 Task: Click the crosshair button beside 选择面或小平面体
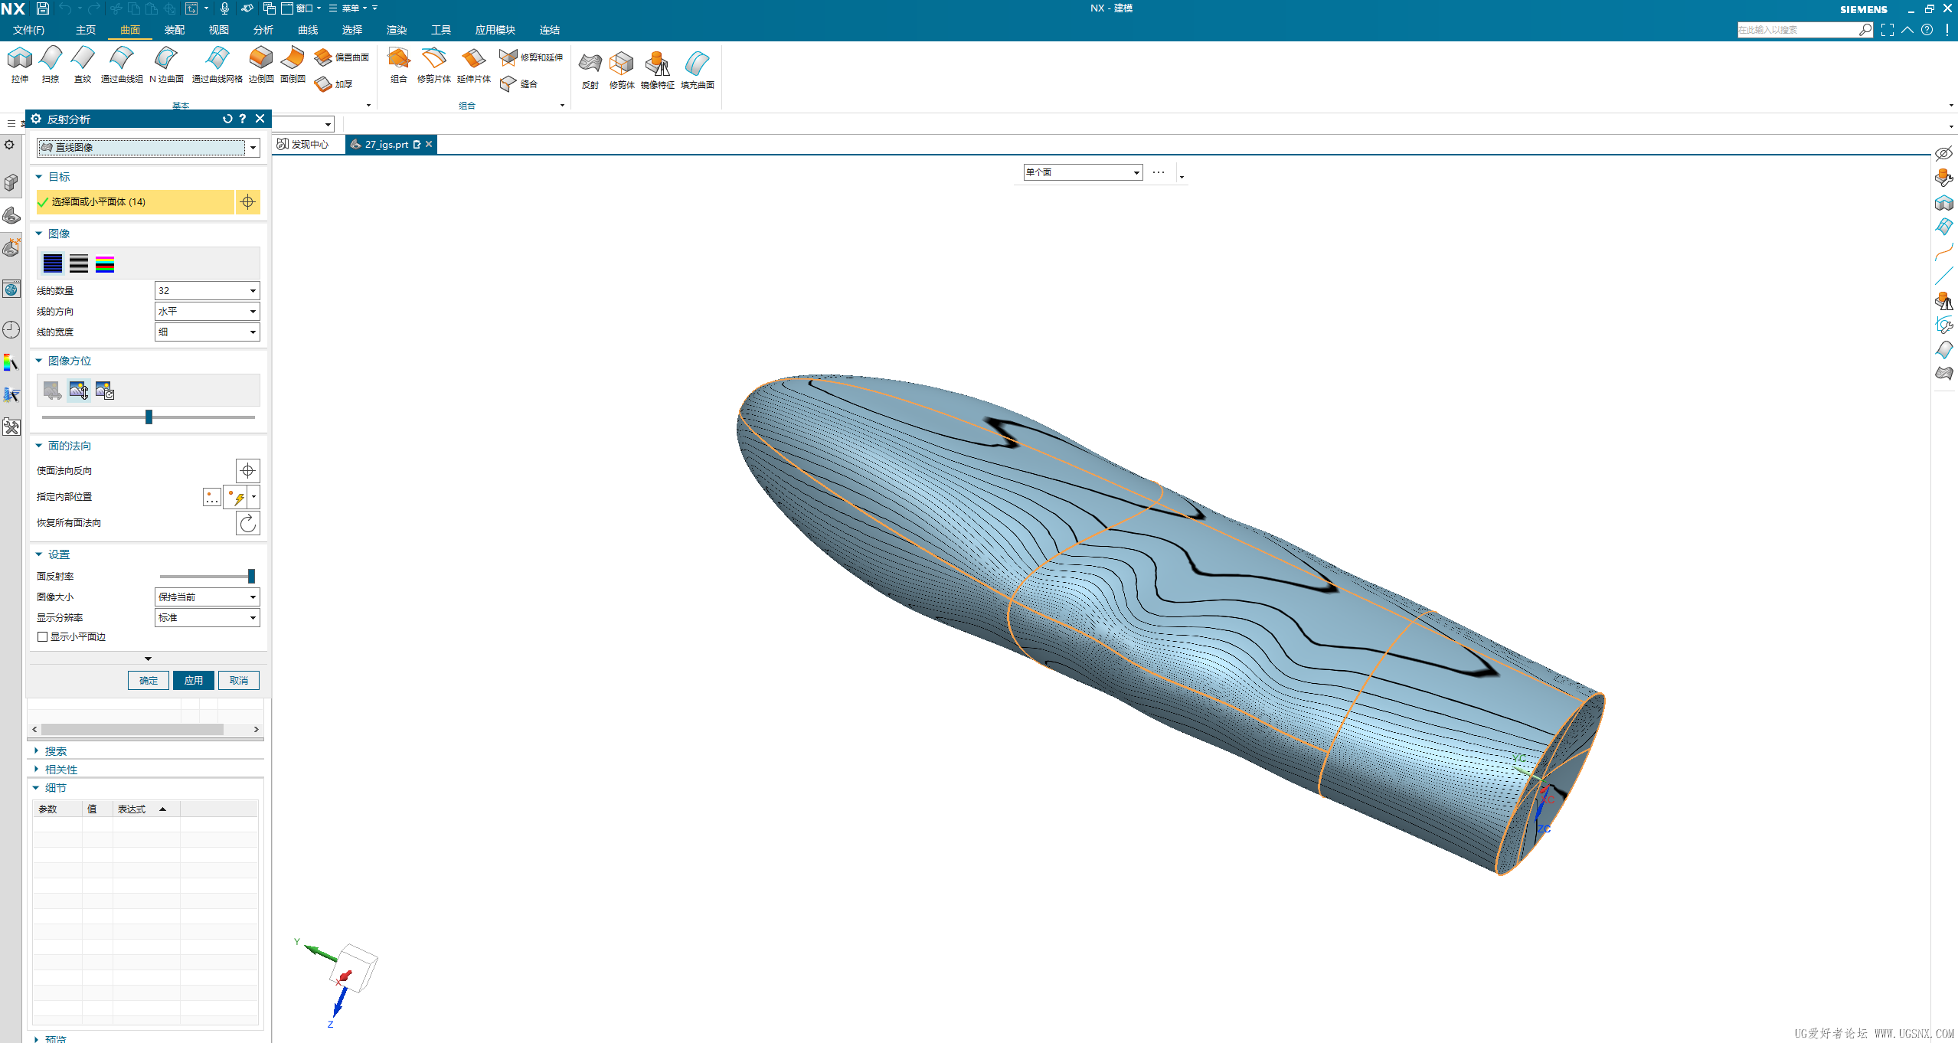click(x=247, y=202)
